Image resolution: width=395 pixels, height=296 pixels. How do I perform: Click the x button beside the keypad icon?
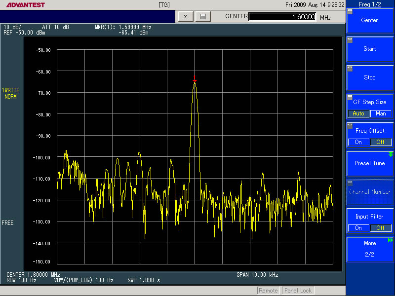click(185, 16)
